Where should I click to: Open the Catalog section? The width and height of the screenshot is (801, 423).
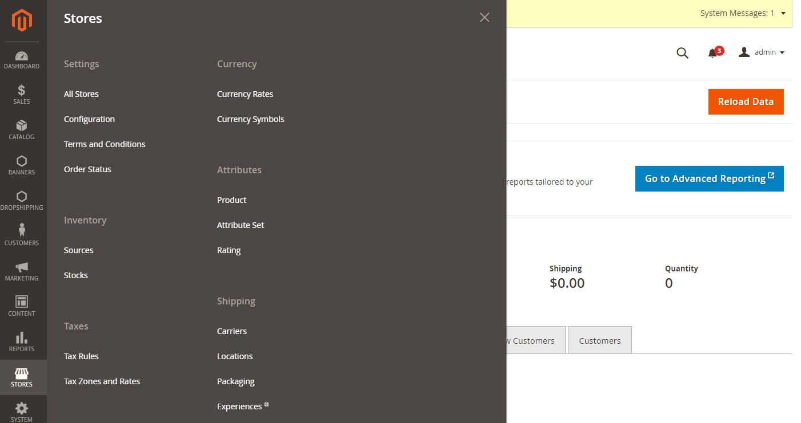point(22,130)
